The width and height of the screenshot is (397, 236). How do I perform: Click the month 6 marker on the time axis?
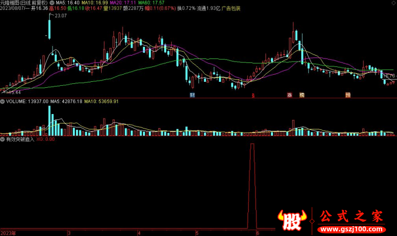(x=258, y=233)
